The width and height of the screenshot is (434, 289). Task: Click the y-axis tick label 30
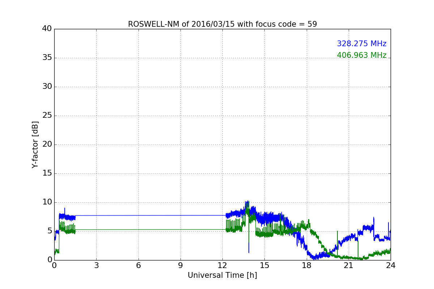(47, 87)
